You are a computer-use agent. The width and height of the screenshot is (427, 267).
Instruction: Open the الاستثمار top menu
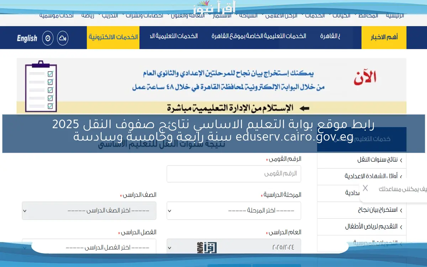tap(222, 16)
